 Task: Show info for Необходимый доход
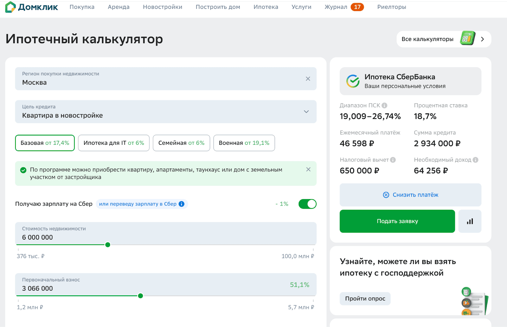(475, 160)
